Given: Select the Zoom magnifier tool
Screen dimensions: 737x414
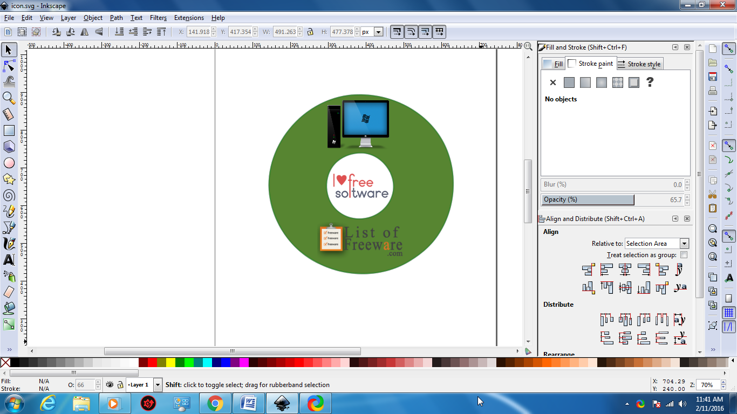Looking at the screenshot, I should pyautogui.click(x=9, y=98).
